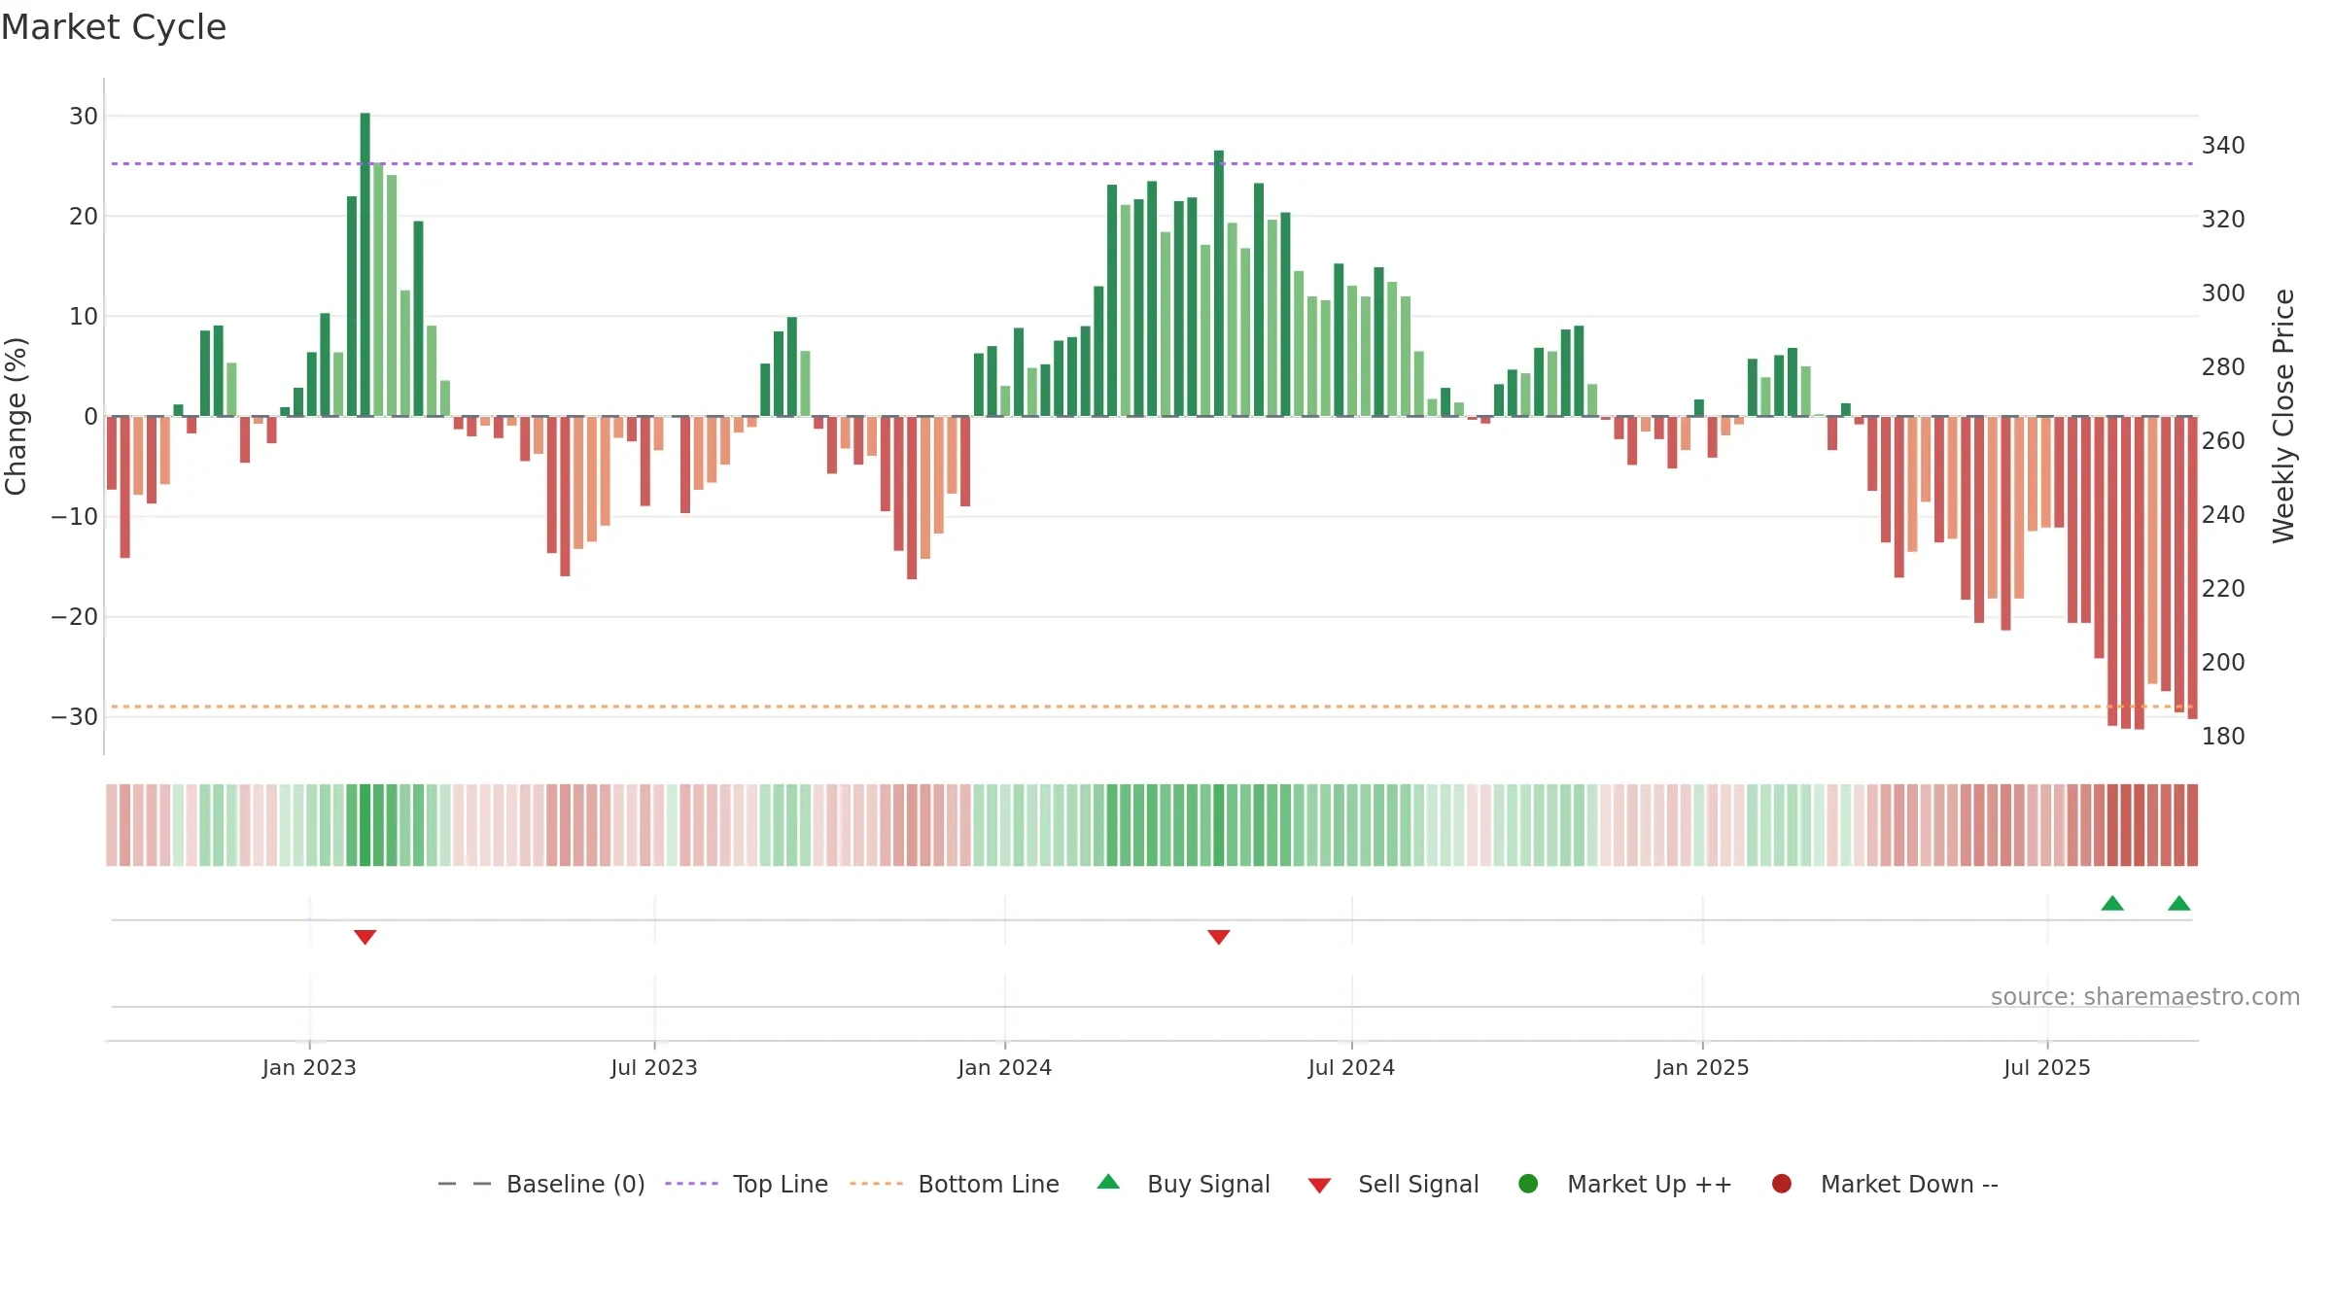
Task: Select the first buy signal after Jul 2025
Action: click(2112, 903)
